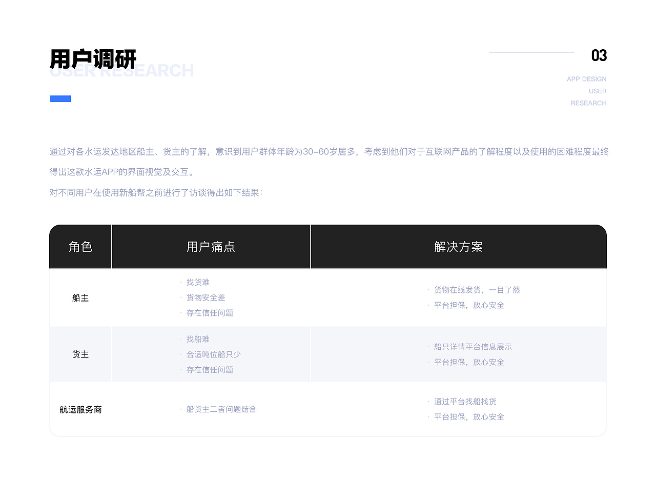656x477 pixels.
Task: Click the APP DESIGN label
Action: [x=586, y=78]
